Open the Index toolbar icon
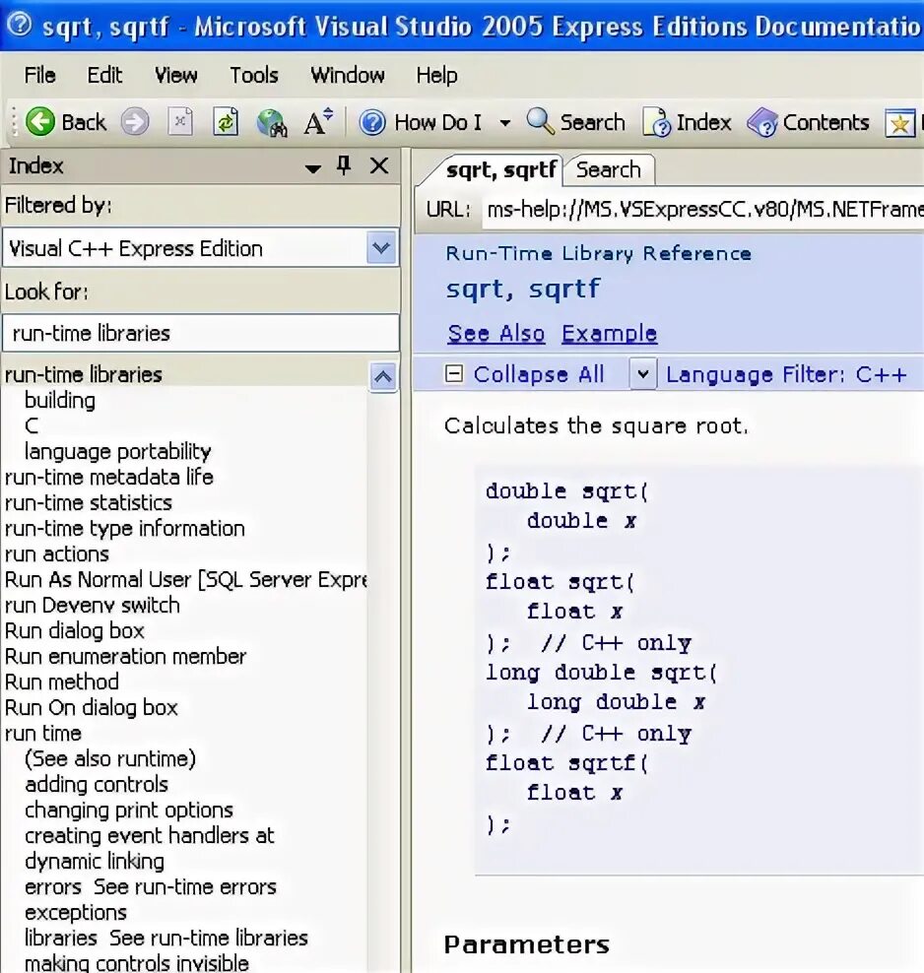This screenshot has width=924, height=973. [x=657, y=122]
